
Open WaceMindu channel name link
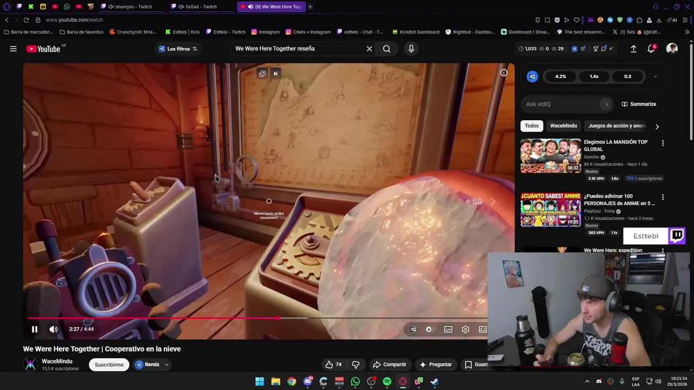click(x=57, y=361)
